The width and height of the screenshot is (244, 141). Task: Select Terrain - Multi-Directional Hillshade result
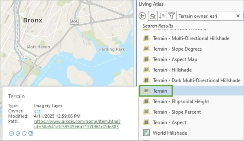(x=191, y=38)
